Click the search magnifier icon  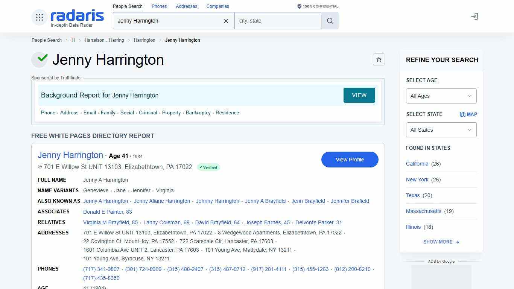point(330,21)
